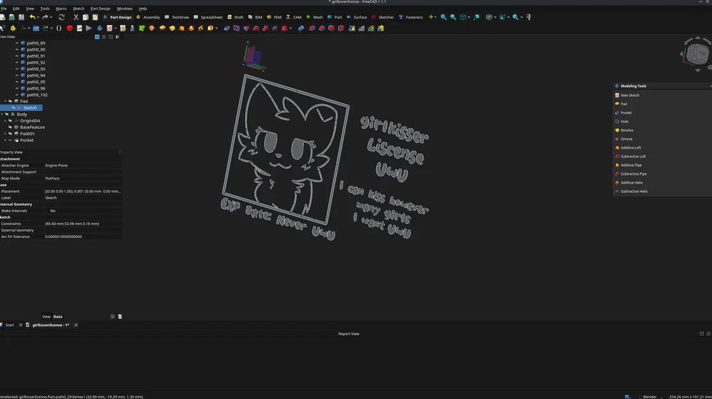Toggle visibility eye of path0_102
712x399 pixels.
17,95
